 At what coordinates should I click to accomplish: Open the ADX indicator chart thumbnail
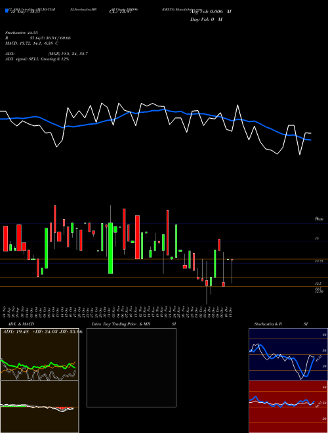(x=39, y=354)
